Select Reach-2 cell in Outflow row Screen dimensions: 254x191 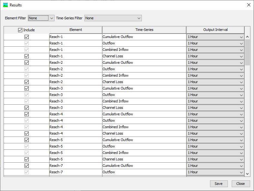76,69
